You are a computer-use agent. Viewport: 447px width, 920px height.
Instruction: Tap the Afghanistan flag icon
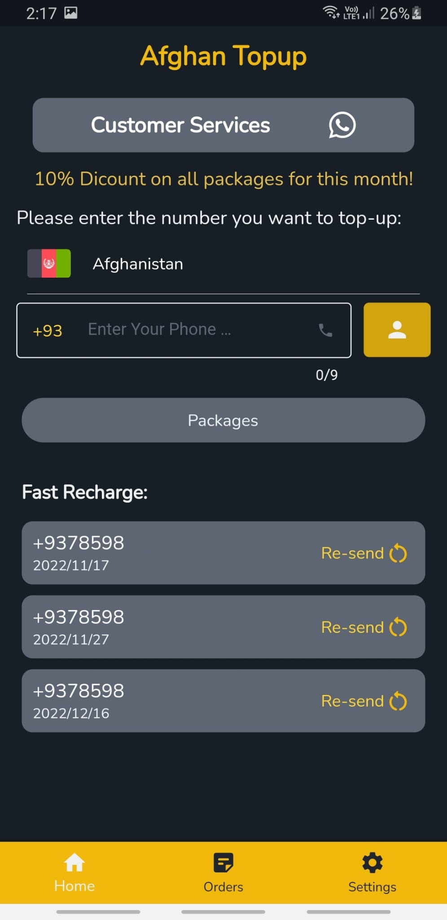[x=49, y=263]
